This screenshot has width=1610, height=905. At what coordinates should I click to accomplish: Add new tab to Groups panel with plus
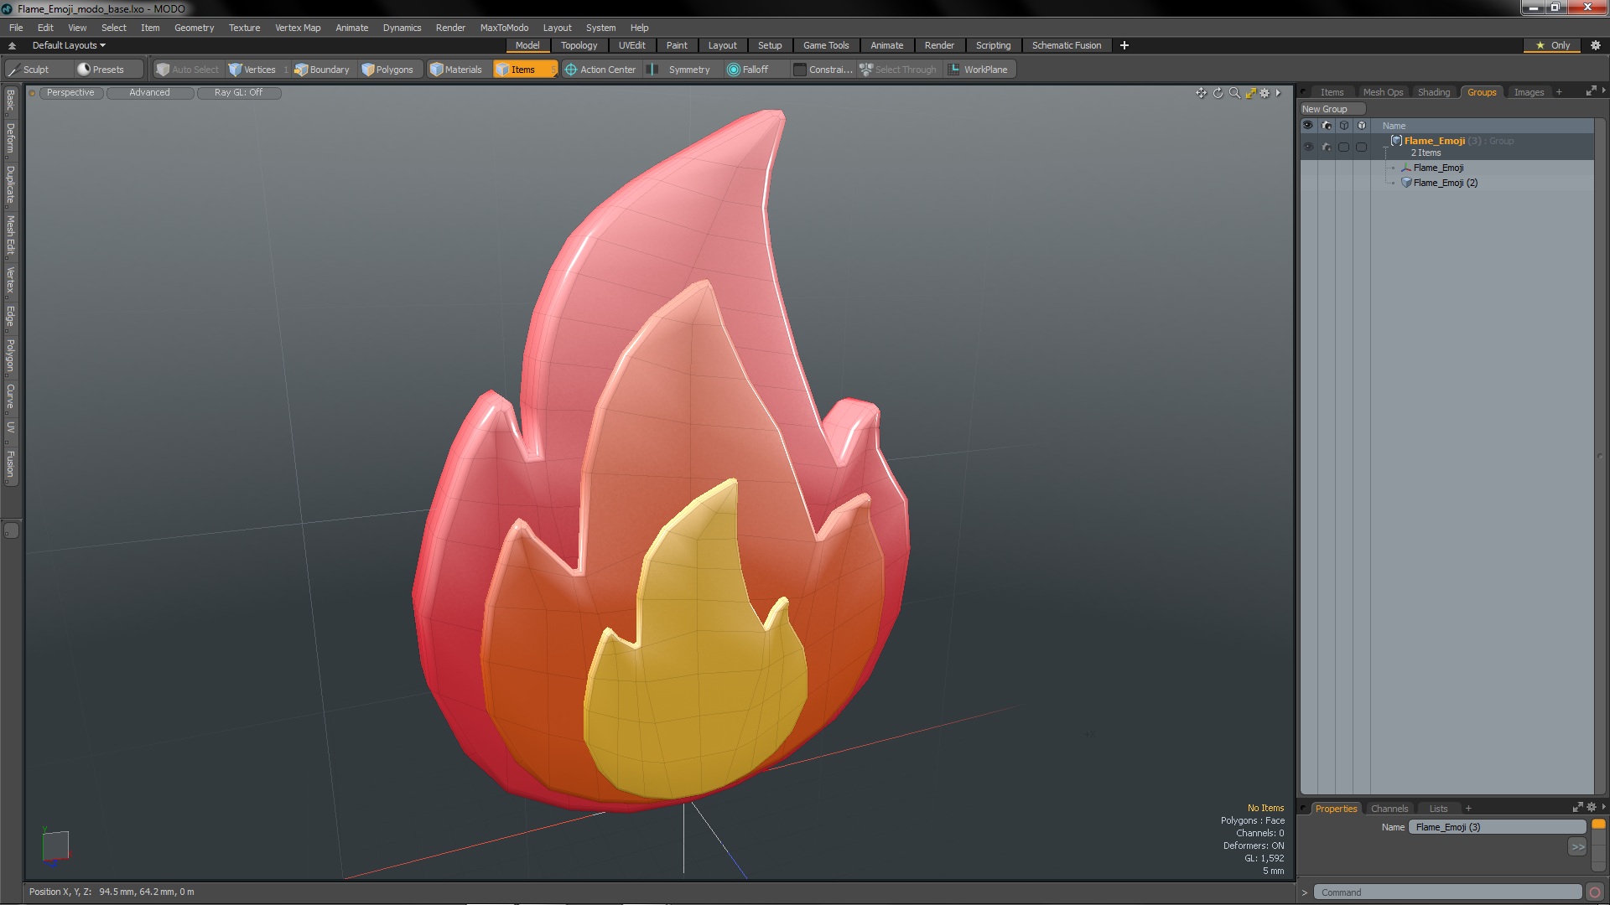(1559, 92)
